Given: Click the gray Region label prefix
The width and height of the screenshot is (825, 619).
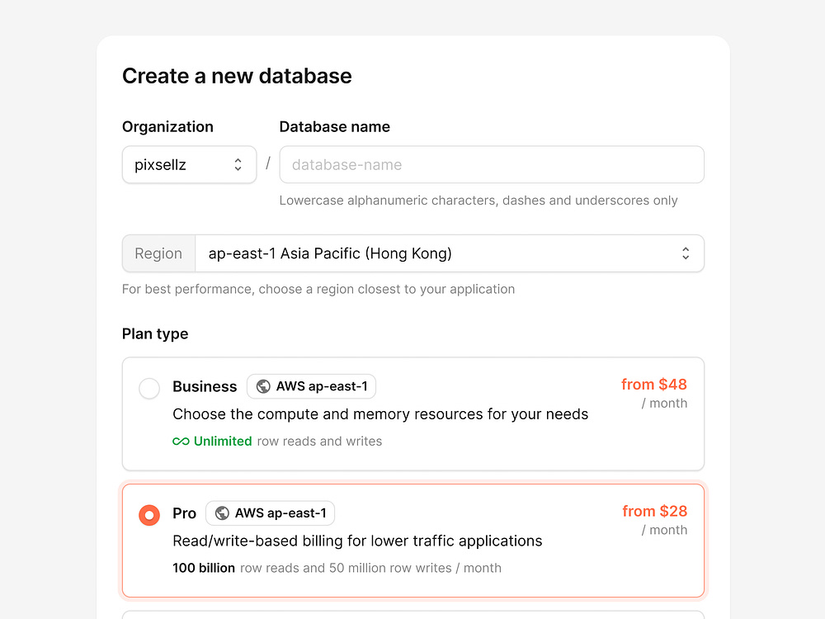Looking at the screenshot, I should click(158, 253).
